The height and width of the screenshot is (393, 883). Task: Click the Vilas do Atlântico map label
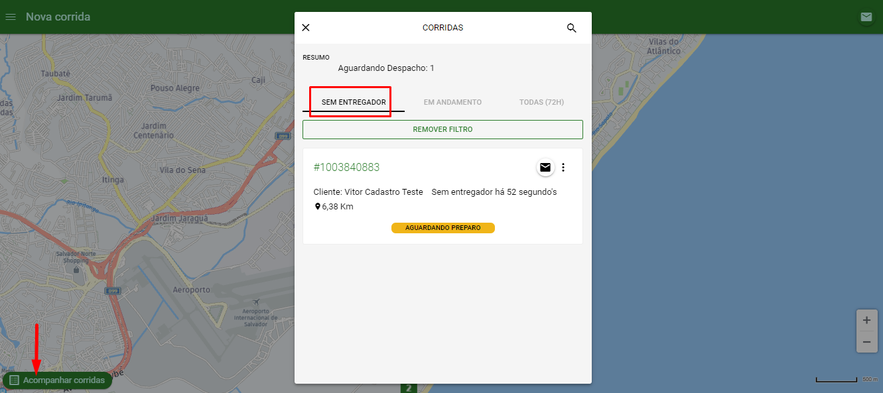point(664,46)
